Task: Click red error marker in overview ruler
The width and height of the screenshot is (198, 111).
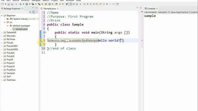Action: tap(142, 40)
